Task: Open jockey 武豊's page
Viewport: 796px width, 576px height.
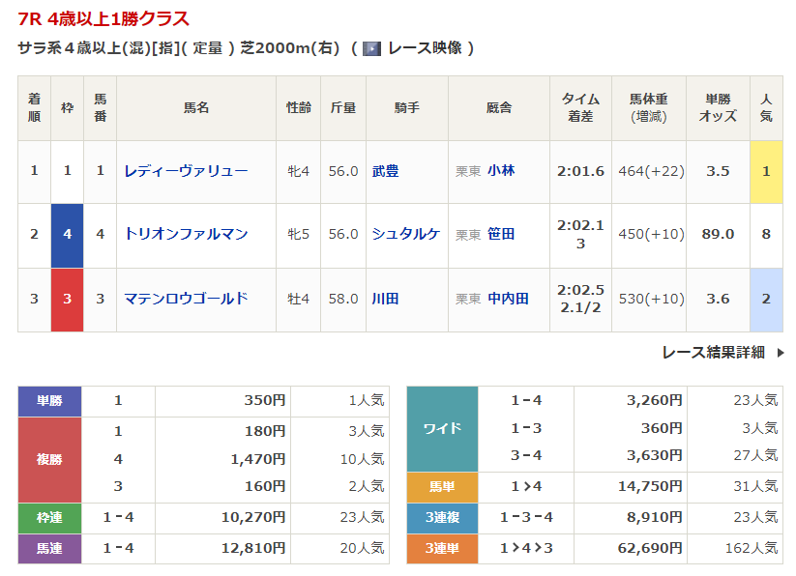Action: [x=385, y=171]
